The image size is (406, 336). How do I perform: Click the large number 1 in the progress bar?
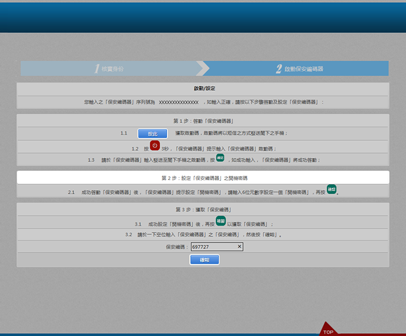click(x=96, y=68)
